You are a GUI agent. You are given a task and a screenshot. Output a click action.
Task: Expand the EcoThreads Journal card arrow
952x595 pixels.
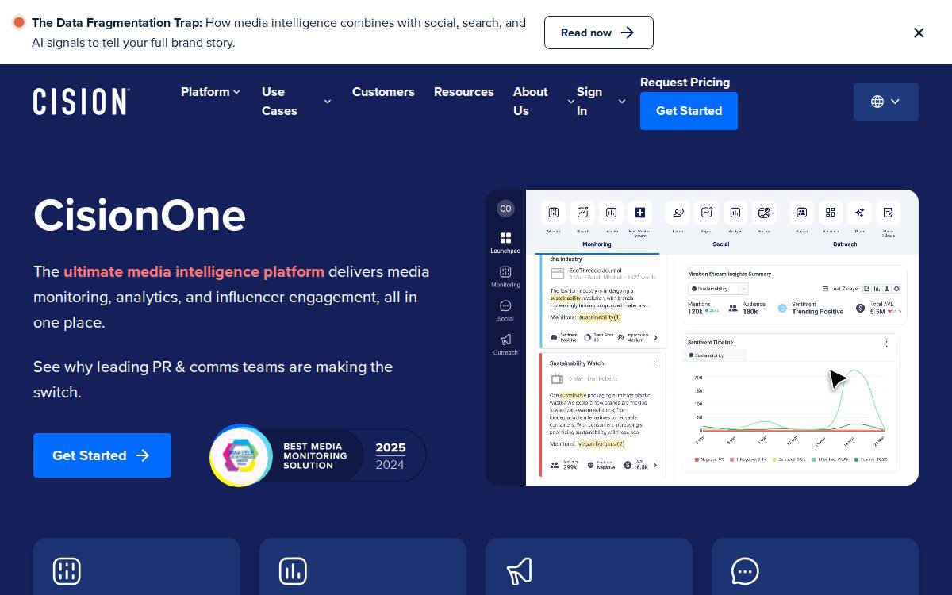[655, 337]
